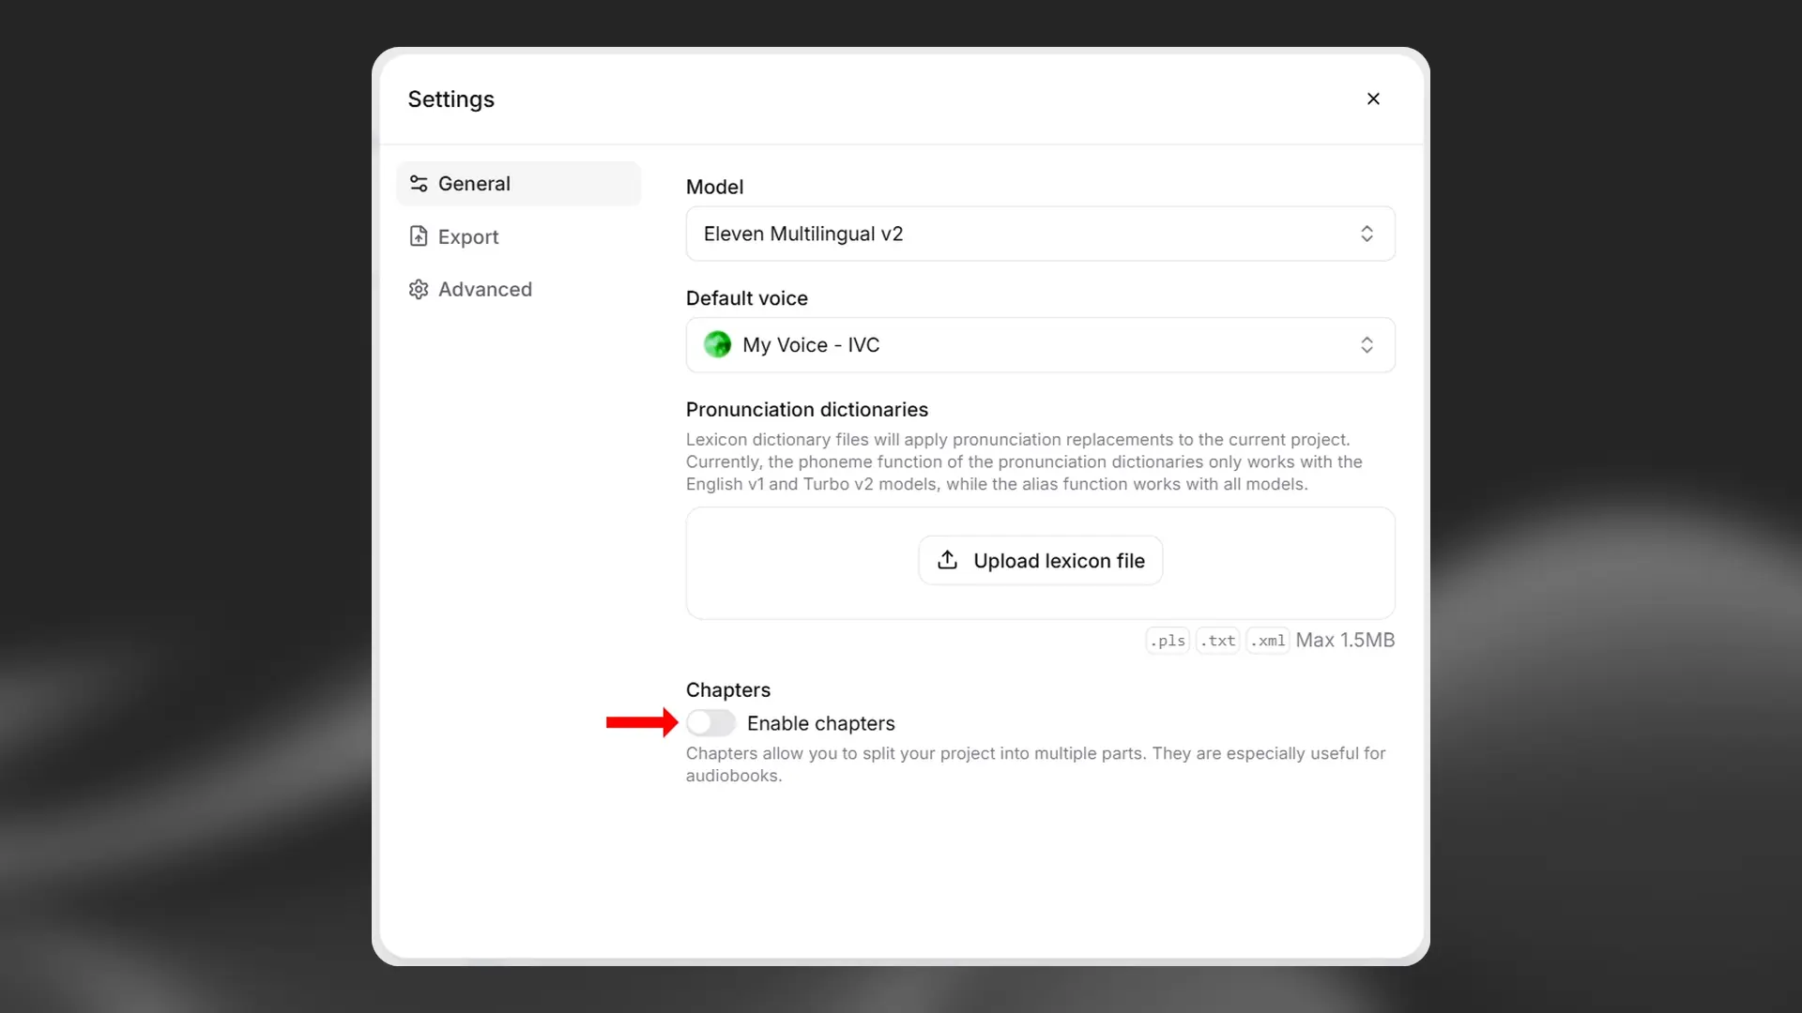The height and width of the screenshot is (1013, 1802).
Task: Click the .txt file format badge
Action: click(x=1216, y=640)
